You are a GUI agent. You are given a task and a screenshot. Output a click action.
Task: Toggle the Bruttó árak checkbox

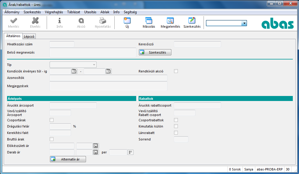click(x=51, y=139)
